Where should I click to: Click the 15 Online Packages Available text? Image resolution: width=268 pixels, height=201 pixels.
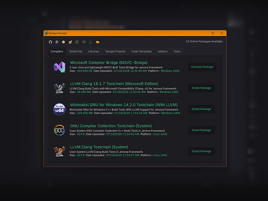click(x=204, y=41)
